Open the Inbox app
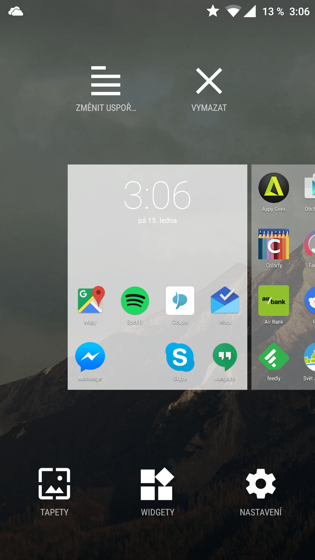315x560 pixels. (x=225, y=300)
